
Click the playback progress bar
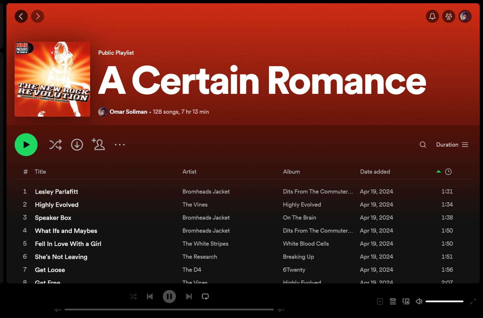(169, 310)
